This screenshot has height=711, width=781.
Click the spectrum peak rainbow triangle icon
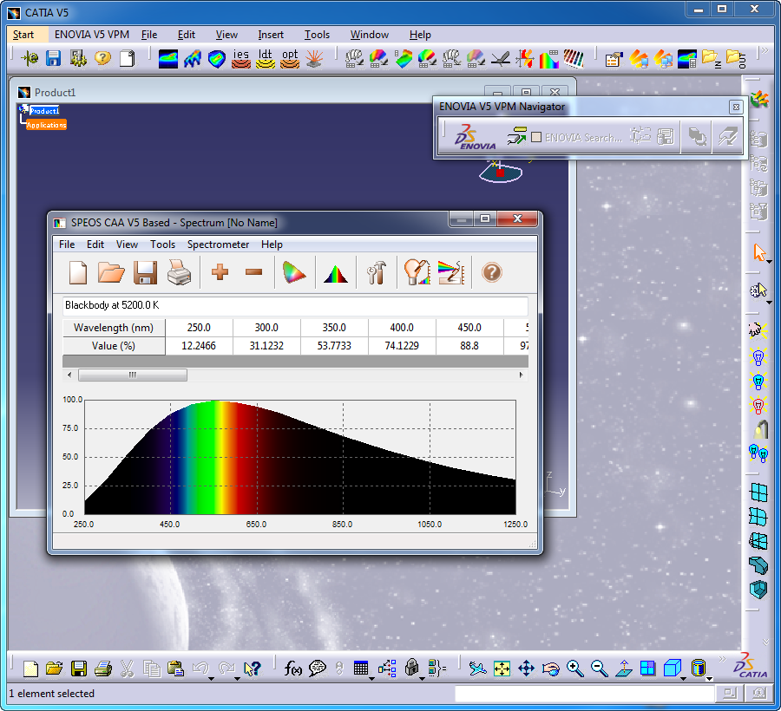pos(336,274)
